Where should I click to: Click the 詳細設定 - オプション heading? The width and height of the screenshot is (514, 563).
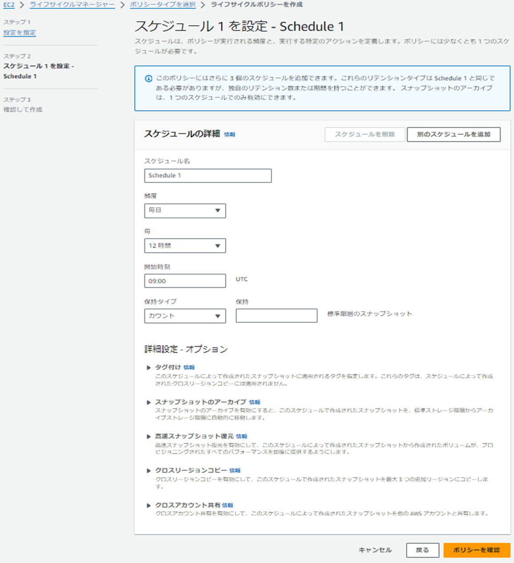click(186, 349)
